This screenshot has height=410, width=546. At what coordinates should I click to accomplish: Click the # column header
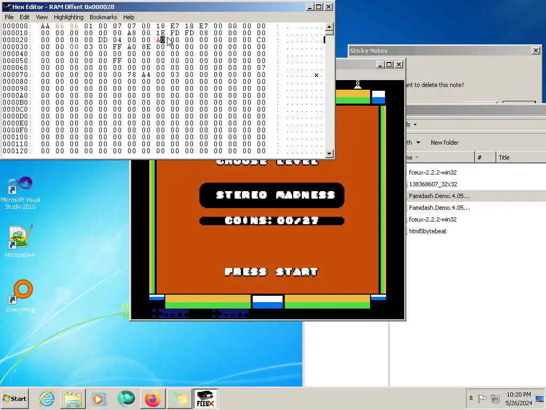point(485,157)
